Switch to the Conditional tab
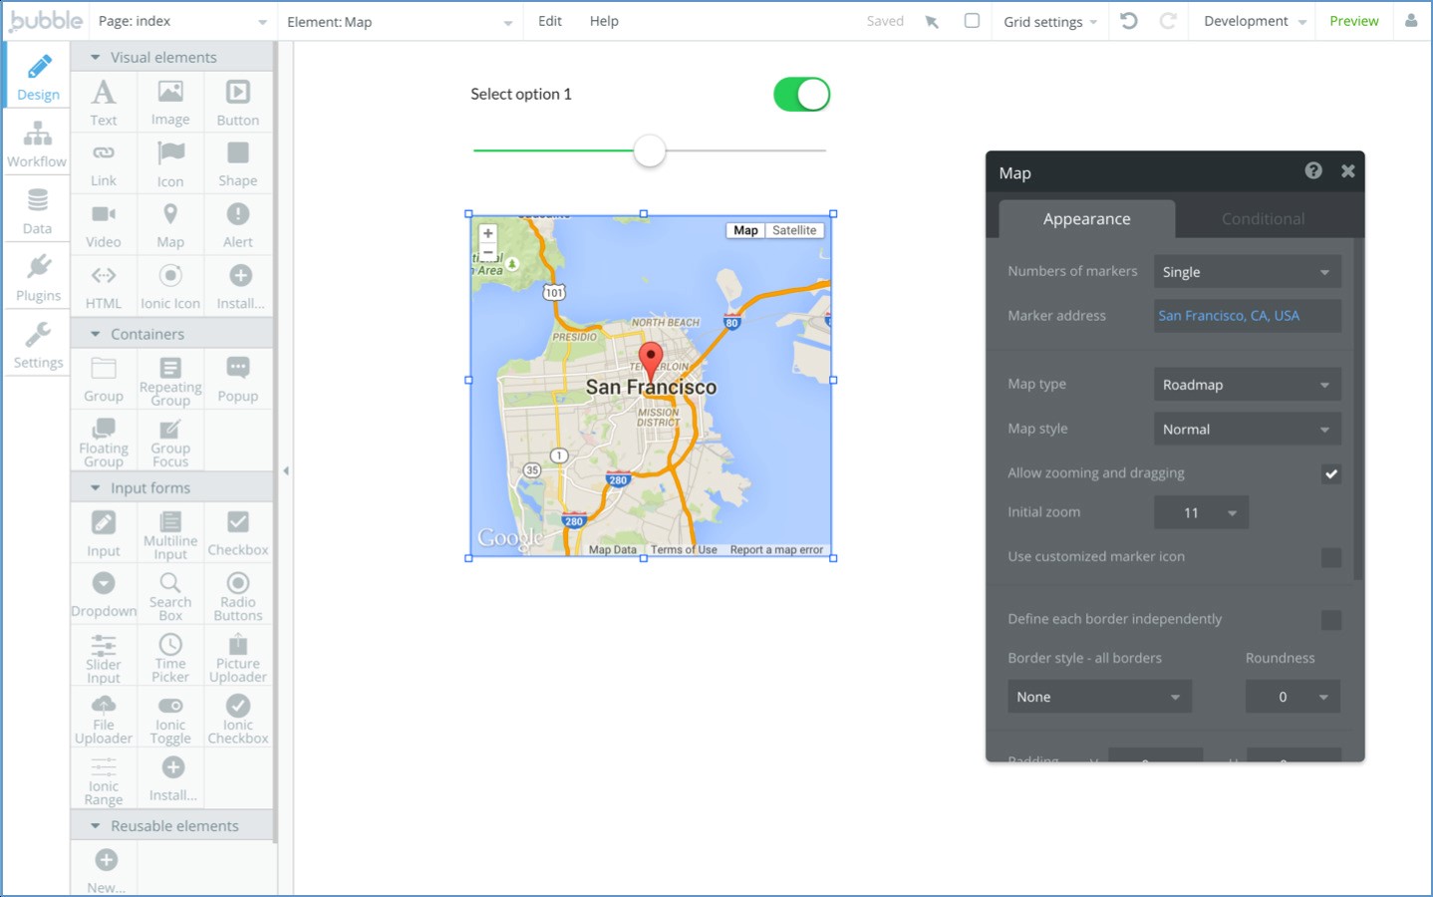This screenshot has width=1433, height=897. [x=1263, y=219]
